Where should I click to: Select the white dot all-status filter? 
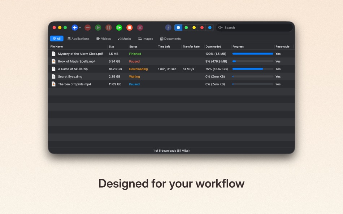click(178, 27)
